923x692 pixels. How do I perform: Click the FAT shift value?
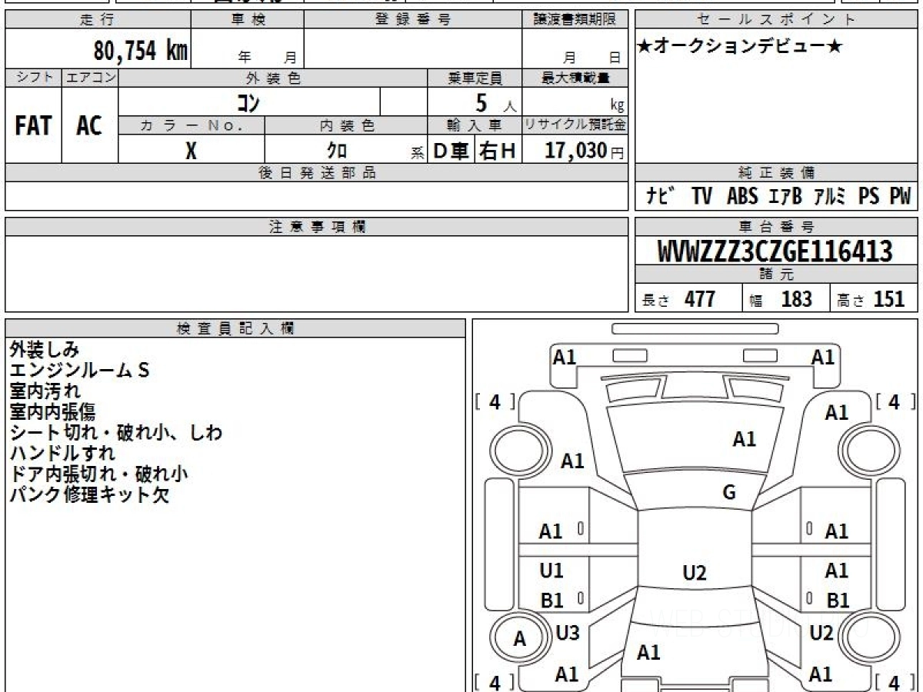coord(33,125)
